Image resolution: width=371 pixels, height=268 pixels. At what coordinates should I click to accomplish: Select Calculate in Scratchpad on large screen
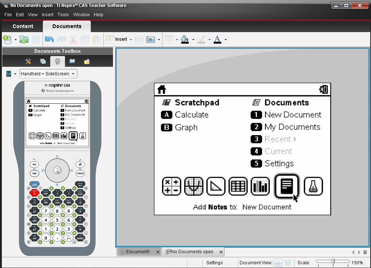tap(185, 115)
